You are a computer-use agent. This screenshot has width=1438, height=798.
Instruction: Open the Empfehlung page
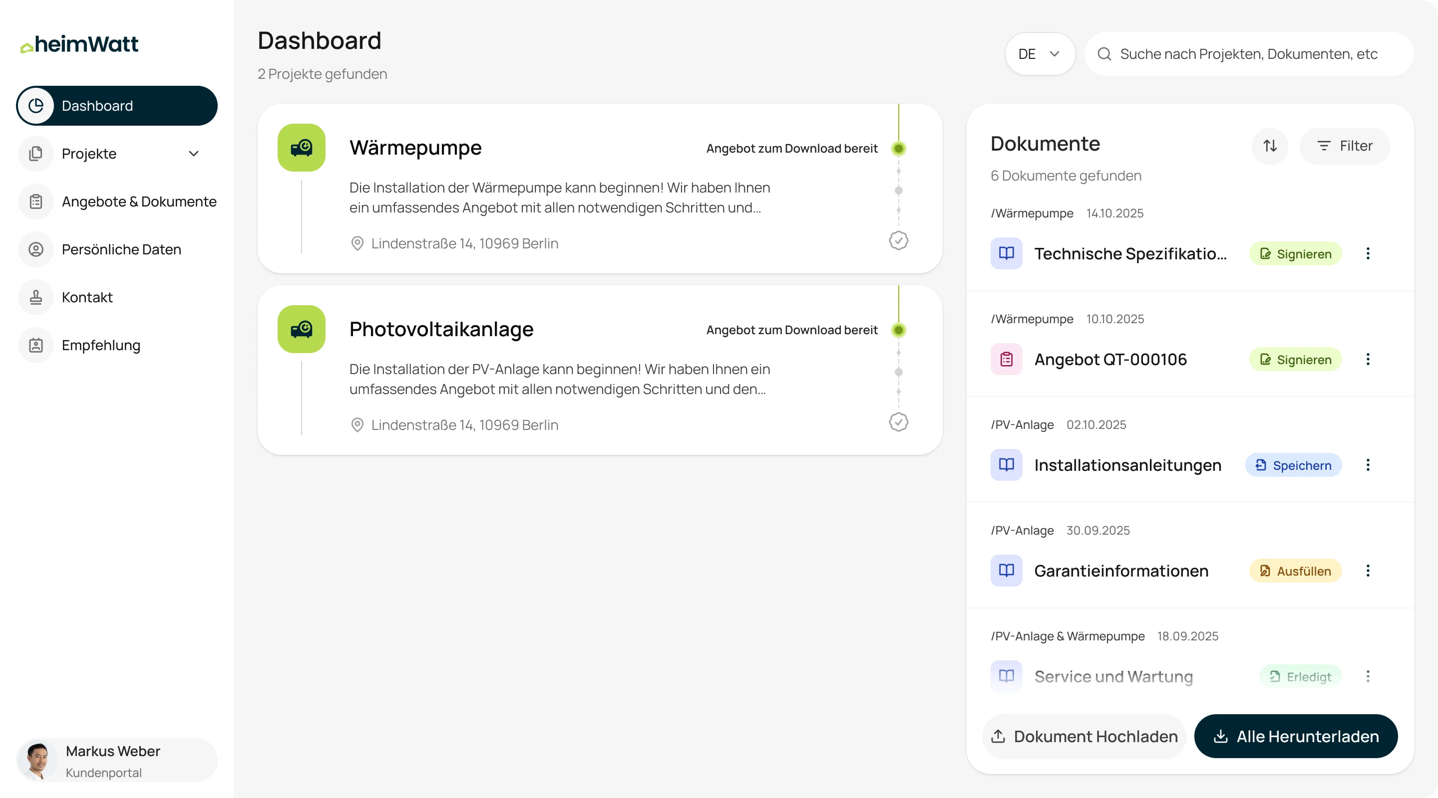117,345
